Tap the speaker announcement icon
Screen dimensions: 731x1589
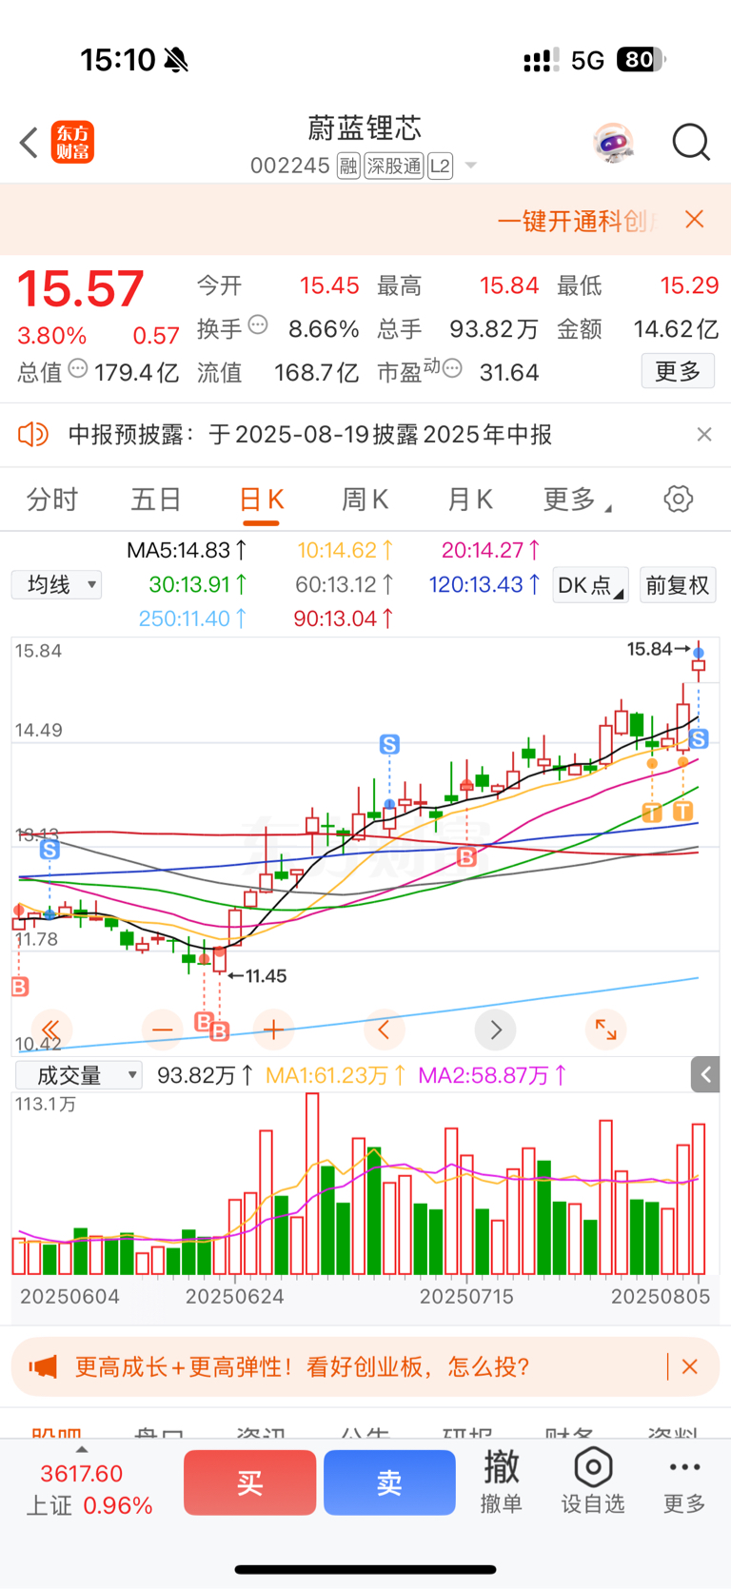point(33,435)
